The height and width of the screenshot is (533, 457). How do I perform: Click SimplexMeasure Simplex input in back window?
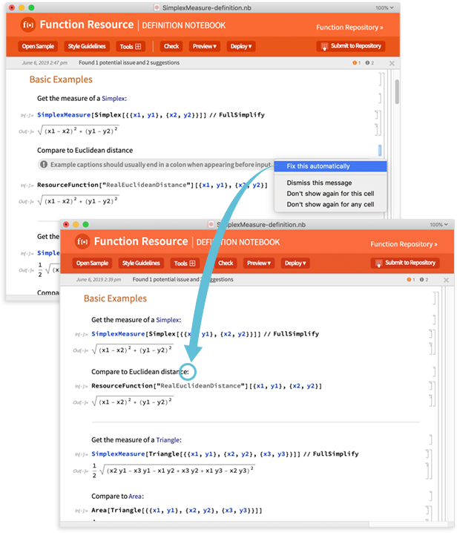[151, 115]
